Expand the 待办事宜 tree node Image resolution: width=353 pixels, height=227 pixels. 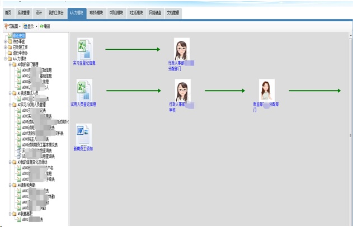click(x=5, y=41)
